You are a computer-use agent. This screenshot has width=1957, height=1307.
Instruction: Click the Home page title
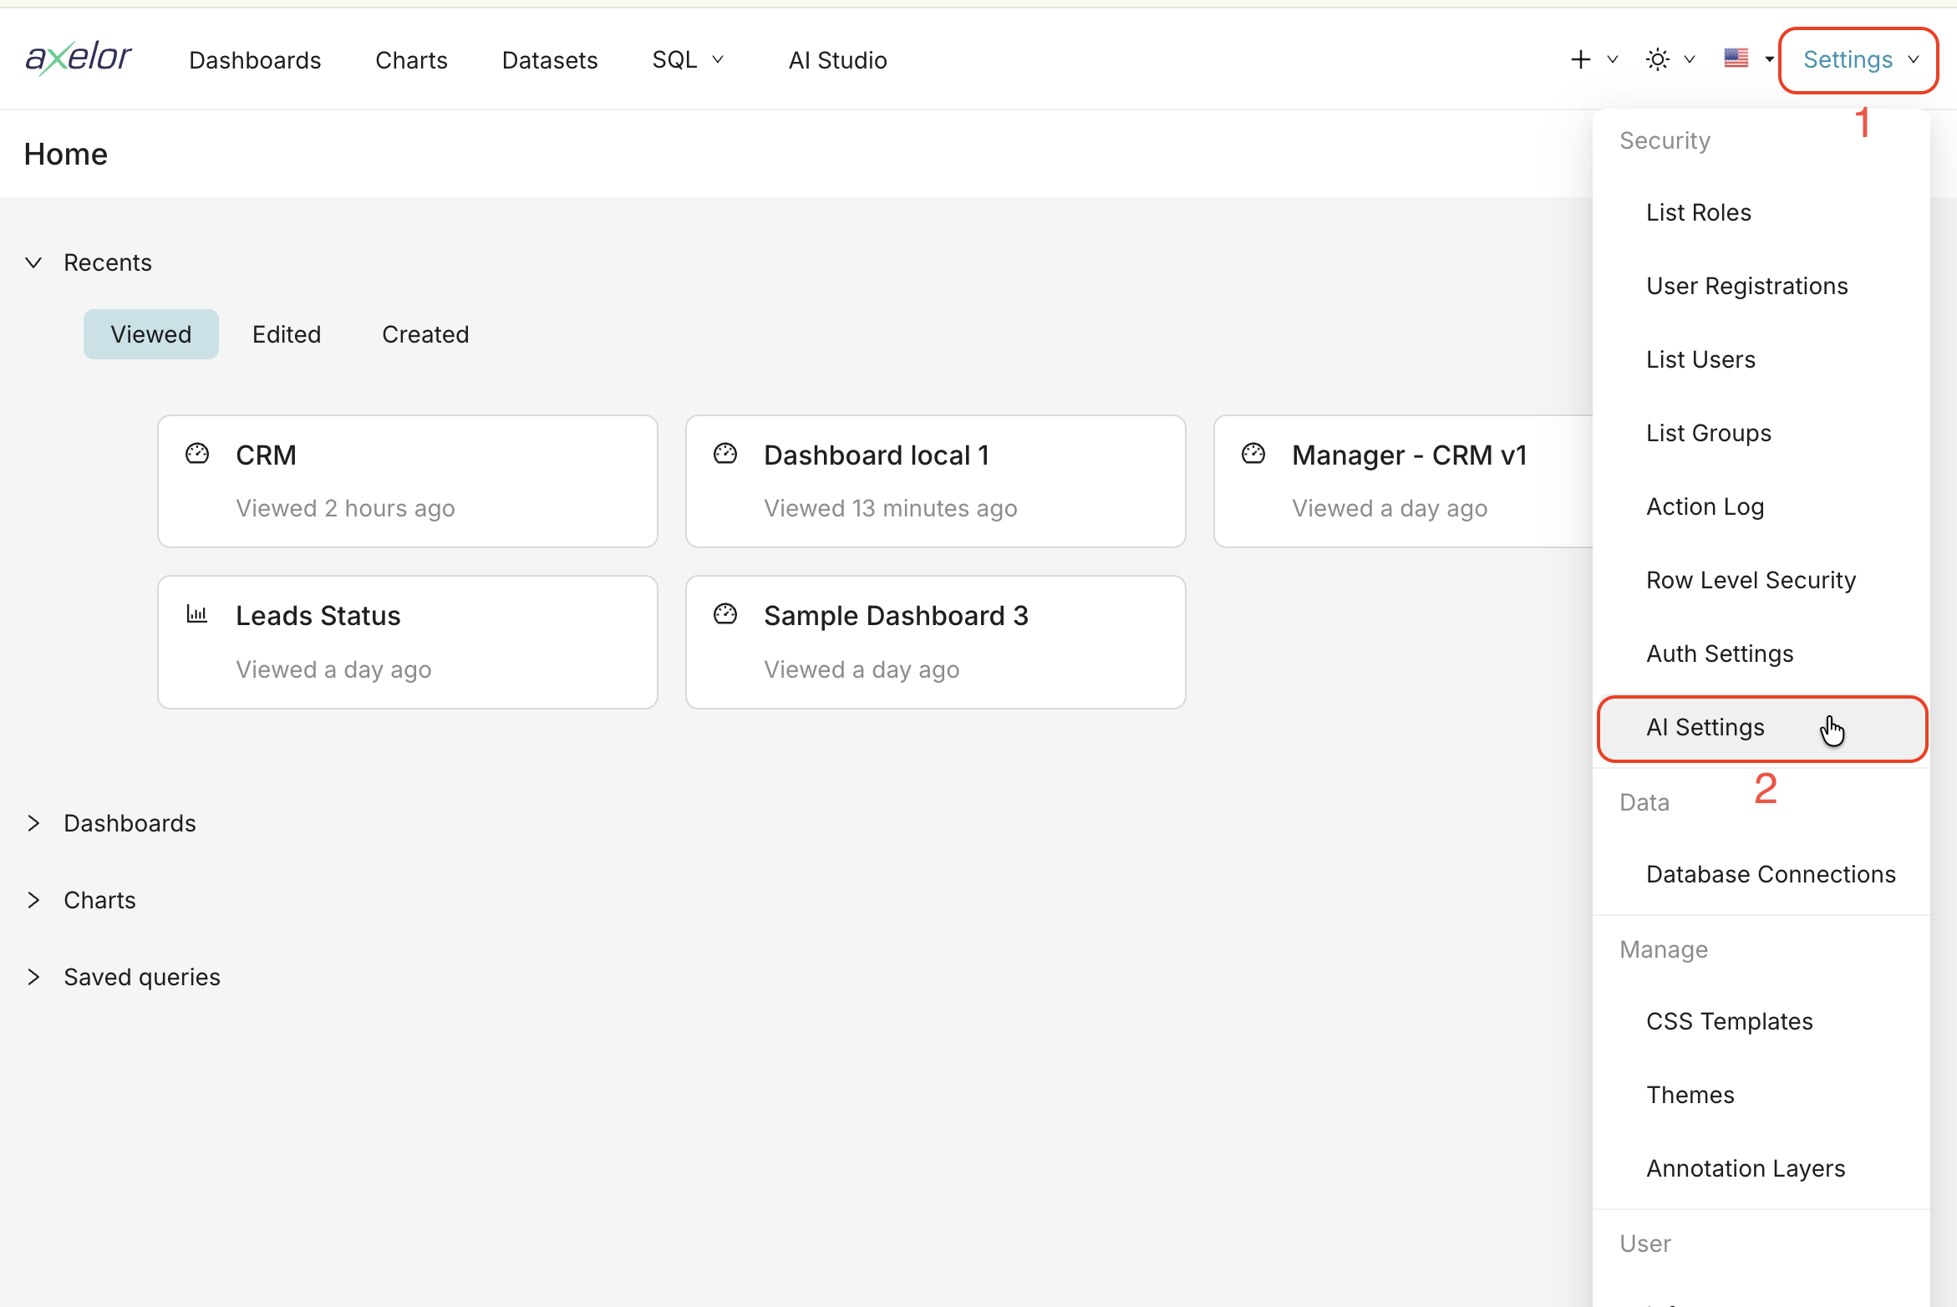click(x=66, y=154)
